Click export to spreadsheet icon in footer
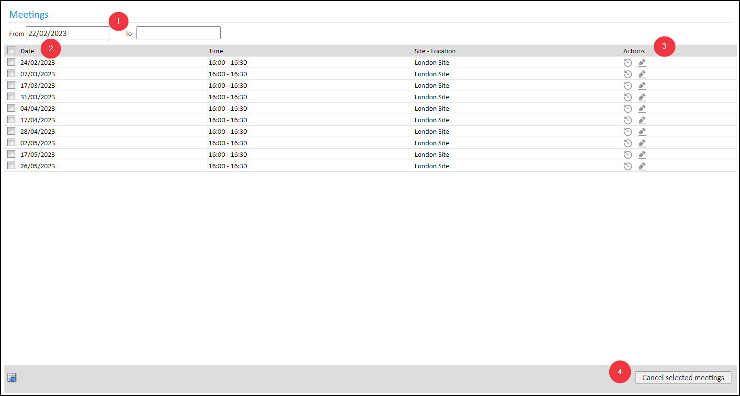Viewport: 740px width, 396px height. [12, 378]
